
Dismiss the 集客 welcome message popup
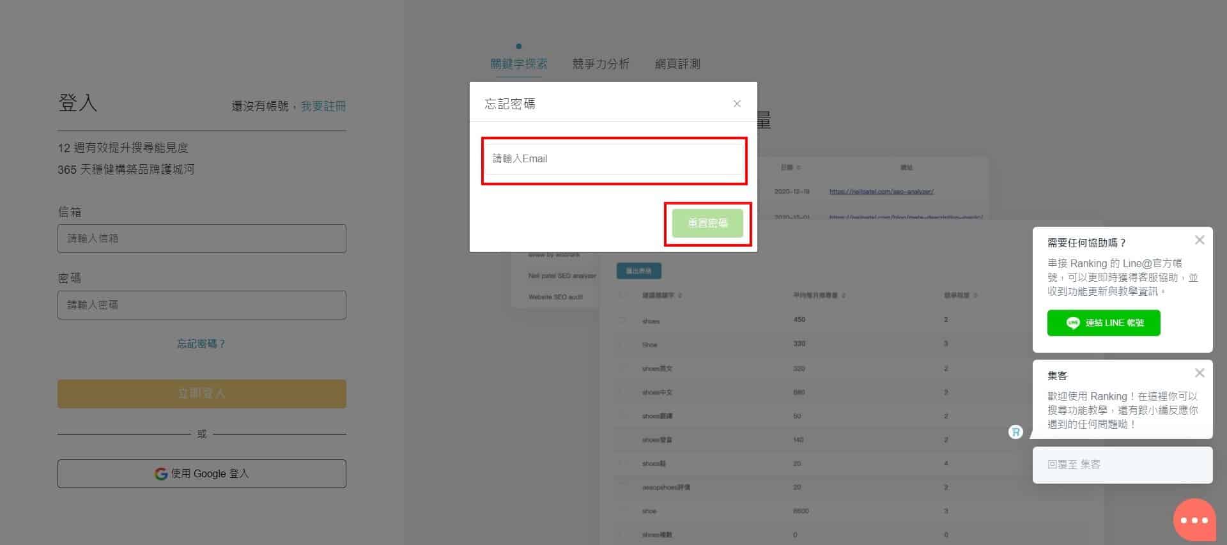(1200, 373)
